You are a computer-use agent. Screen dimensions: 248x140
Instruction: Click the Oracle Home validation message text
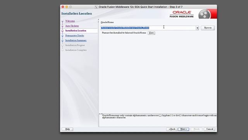[159, 117]
